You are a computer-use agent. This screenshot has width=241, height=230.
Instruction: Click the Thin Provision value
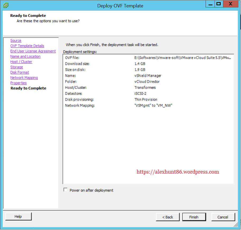point(146,99)
